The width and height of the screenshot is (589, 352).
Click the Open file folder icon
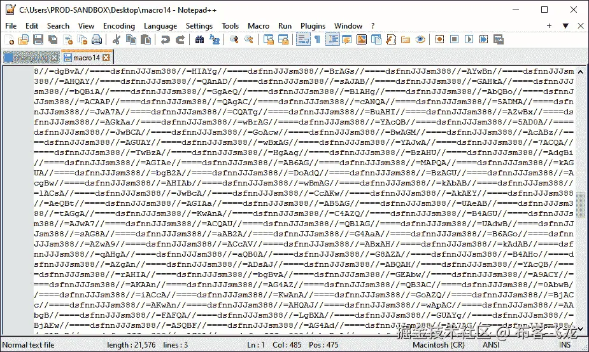[x=24, y=39]
